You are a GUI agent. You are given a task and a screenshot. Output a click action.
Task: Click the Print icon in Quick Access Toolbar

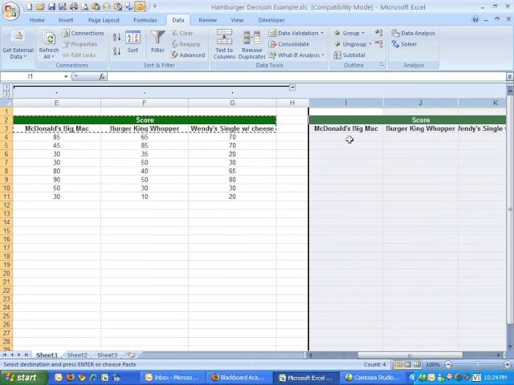73,6
